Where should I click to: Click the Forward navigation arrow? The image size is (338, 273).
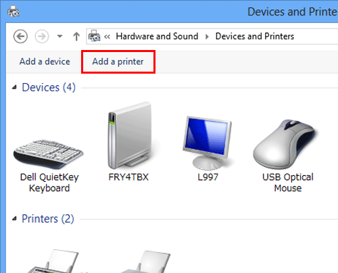point(42,36)
